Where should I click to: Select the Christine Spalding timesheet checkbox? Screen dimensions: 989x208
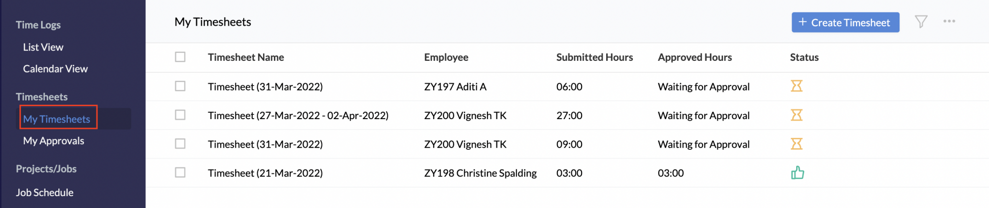click(x=180, y=172)
